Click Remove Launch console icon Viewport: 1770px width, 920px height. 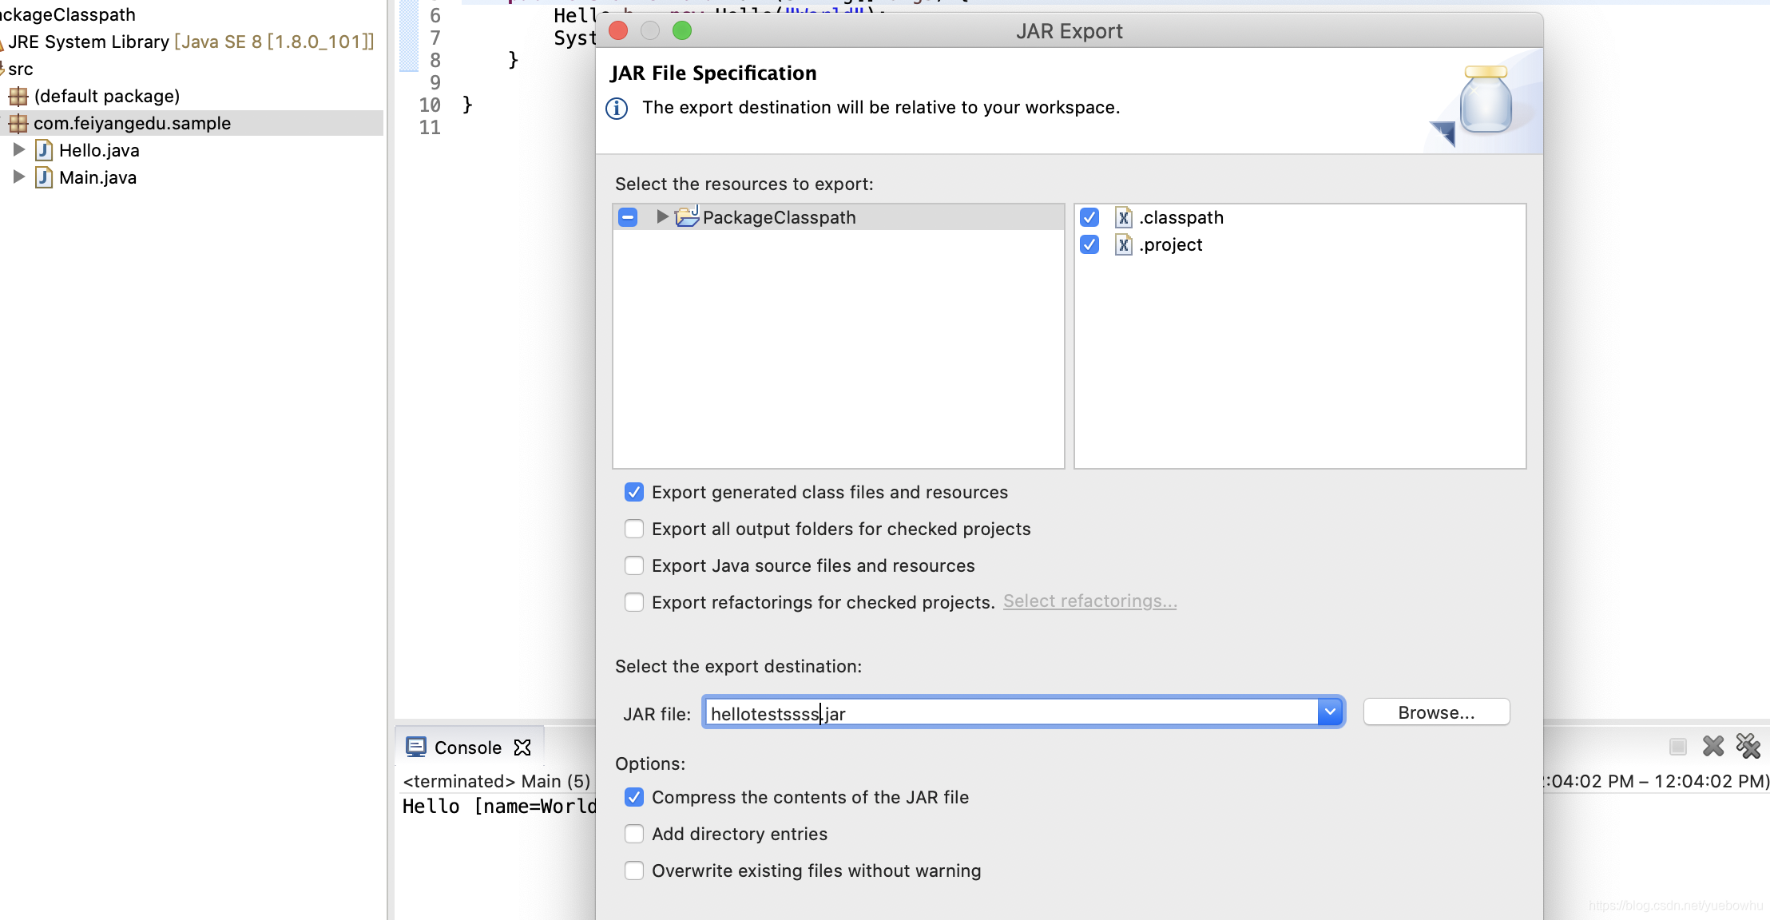coord(1712,746)
